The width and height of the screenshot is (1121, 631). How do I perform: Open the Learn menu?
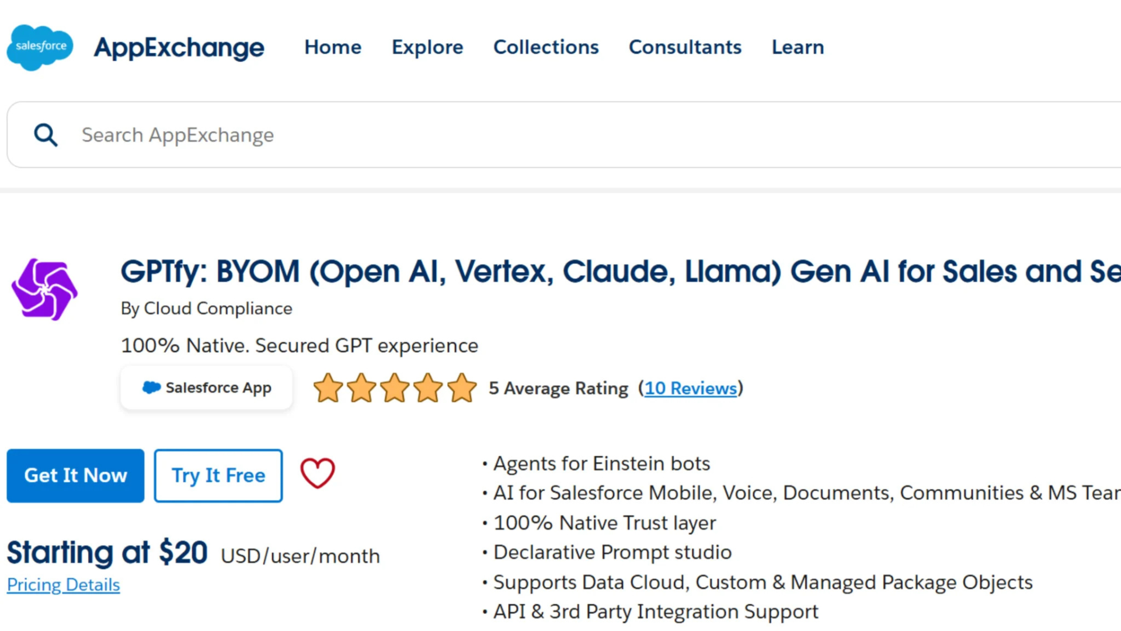click(798, 47)
